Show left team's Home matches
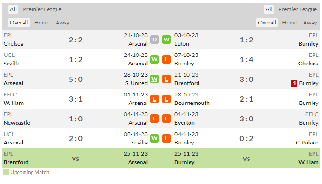The height and width of the screenshot is (184, 322). click(42, 23)
